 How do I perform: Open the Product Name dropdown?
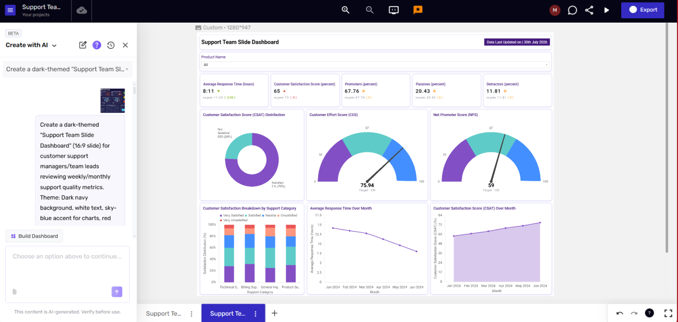(376, 65)
